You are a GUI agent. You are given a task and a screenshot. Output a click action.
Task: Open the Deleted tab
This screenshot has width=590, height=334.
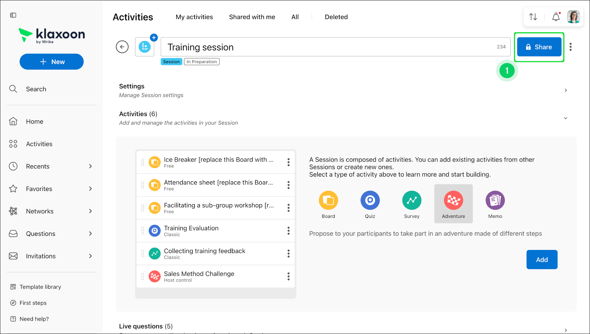tap(336, 17)
